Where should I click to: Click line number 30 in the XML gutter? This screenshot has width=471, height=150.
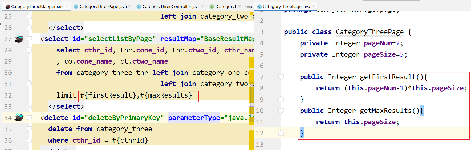[8, 73]
